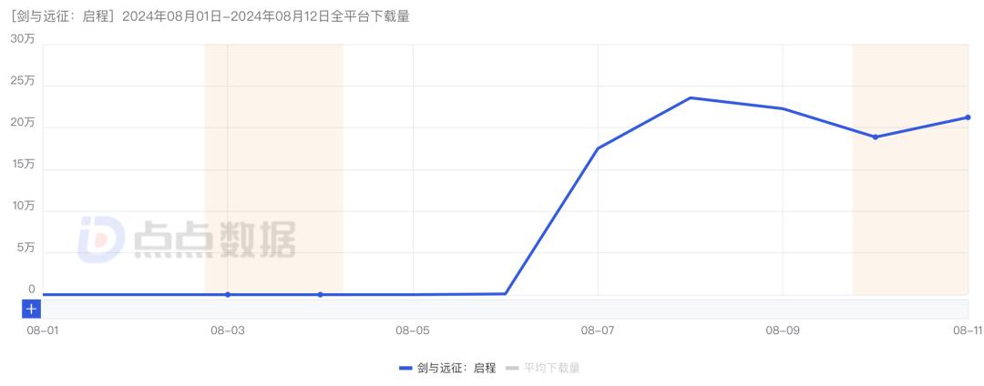The image size is (984, 386).
Task: Click the line's peak at 08-08
Action: click(691, 97)
